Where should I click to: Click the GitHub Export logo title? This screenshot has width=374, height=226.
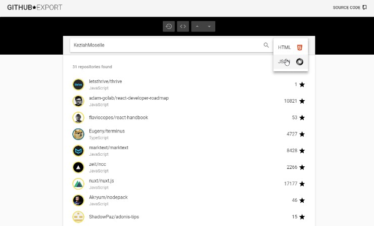[x=35, y=8]
